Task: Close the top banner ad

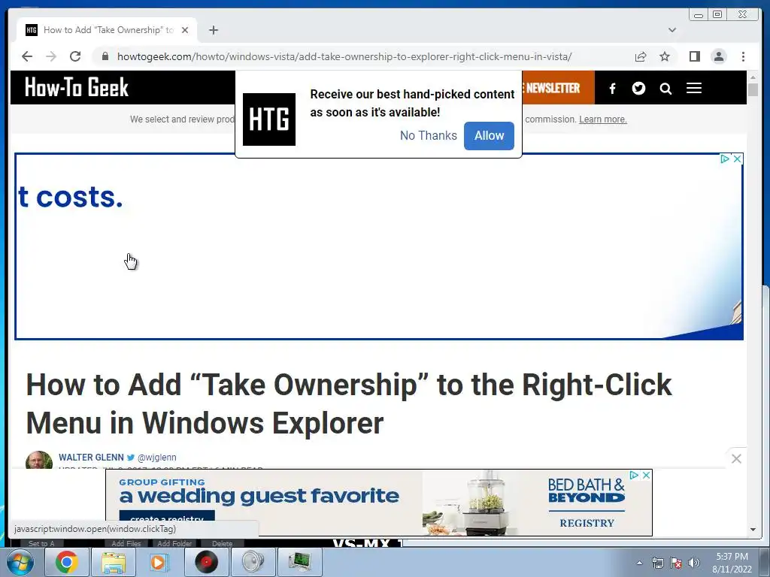Action: (737, 159)
